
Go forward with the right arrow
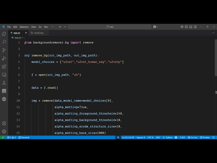coord(65,27)
